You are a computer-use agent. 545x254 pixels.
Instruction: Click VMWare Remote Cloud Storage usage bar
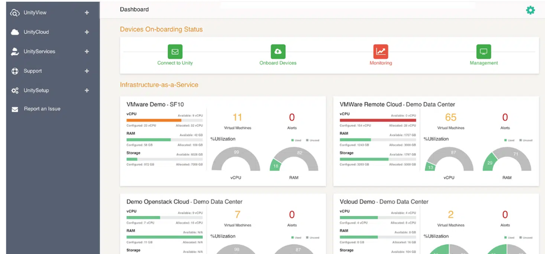(378, 159)
